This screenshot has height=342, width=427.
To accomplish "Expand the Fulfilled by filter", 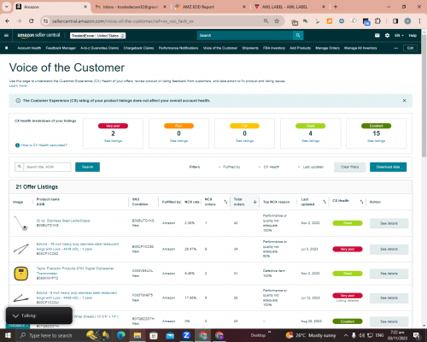I will point(230,167).
